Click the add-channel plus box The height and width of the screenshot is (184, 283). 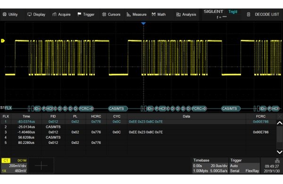point(41,166)
